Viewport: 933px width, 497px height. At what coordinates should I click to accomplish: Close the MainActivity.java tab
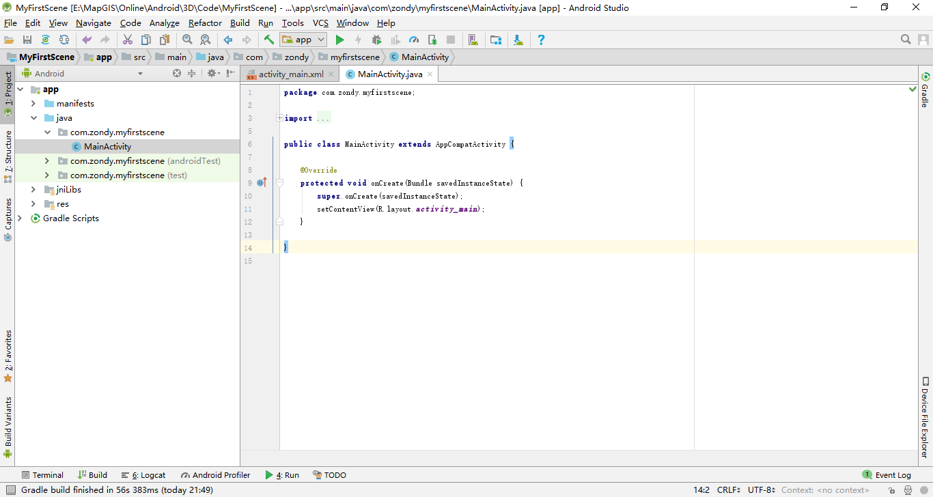coord(429,74)
